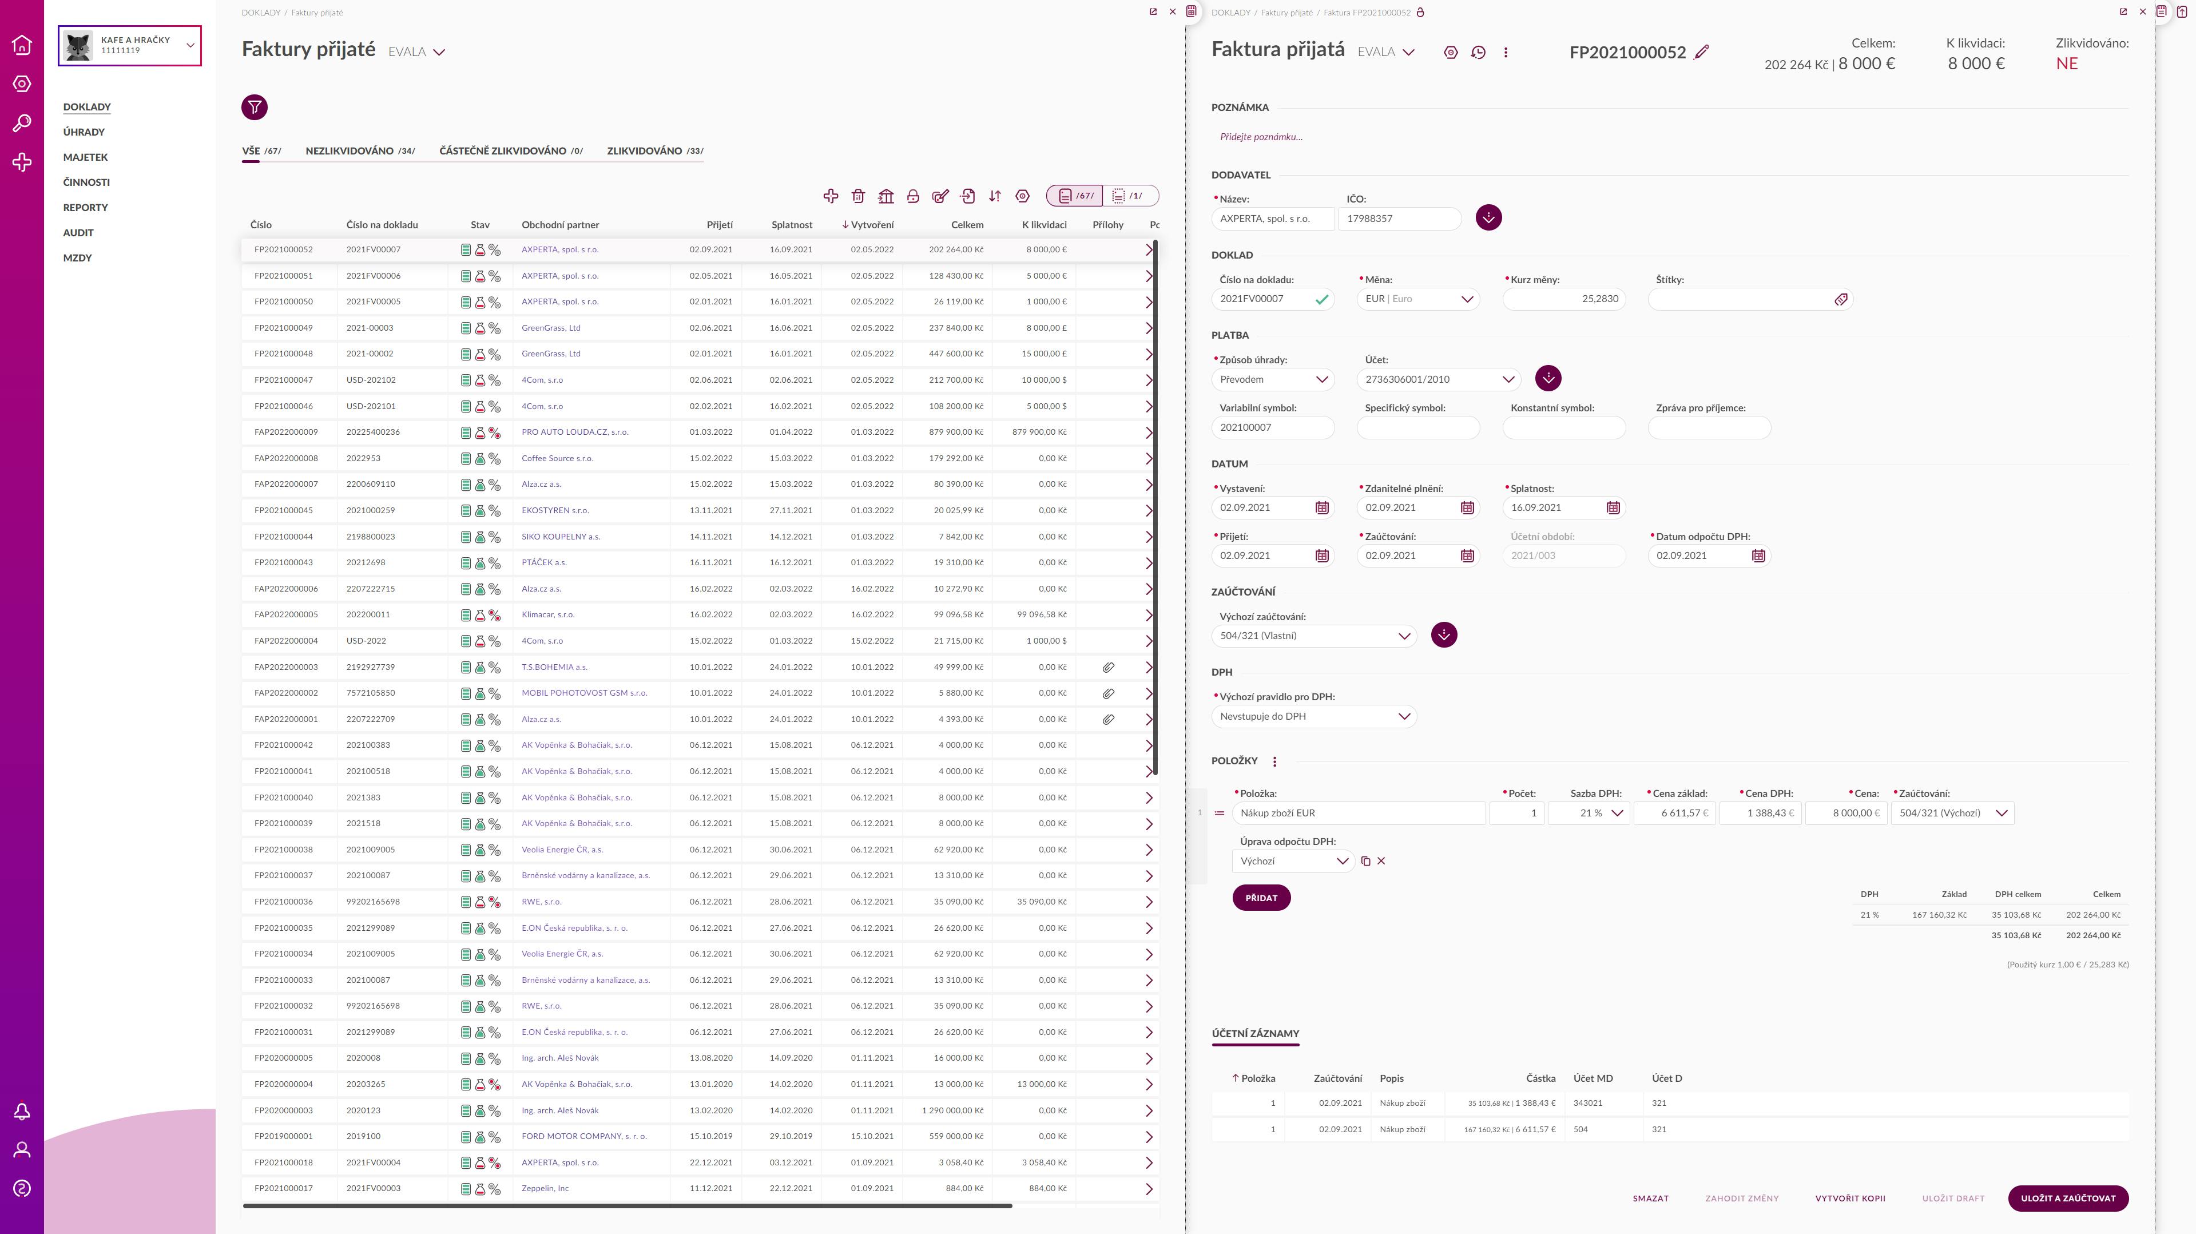Open calendar icon for Datum odpočtu DPH
The height and width of the screenshot is (1234, 2196).
(x=1758, y=555)
